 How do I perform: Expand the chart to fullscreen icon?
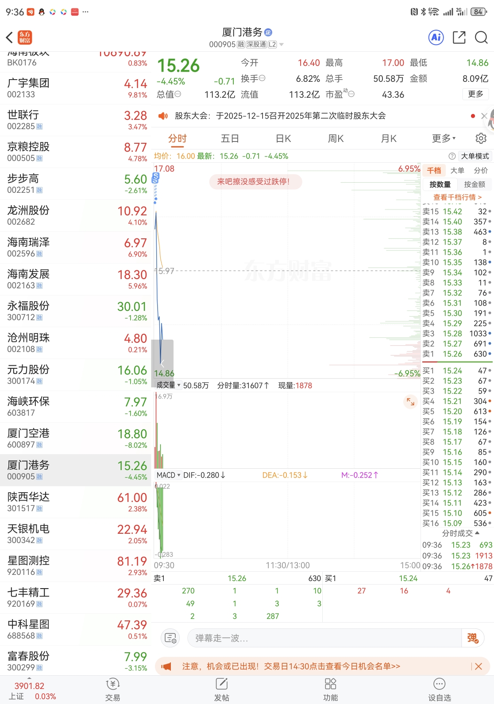(410, 402)
